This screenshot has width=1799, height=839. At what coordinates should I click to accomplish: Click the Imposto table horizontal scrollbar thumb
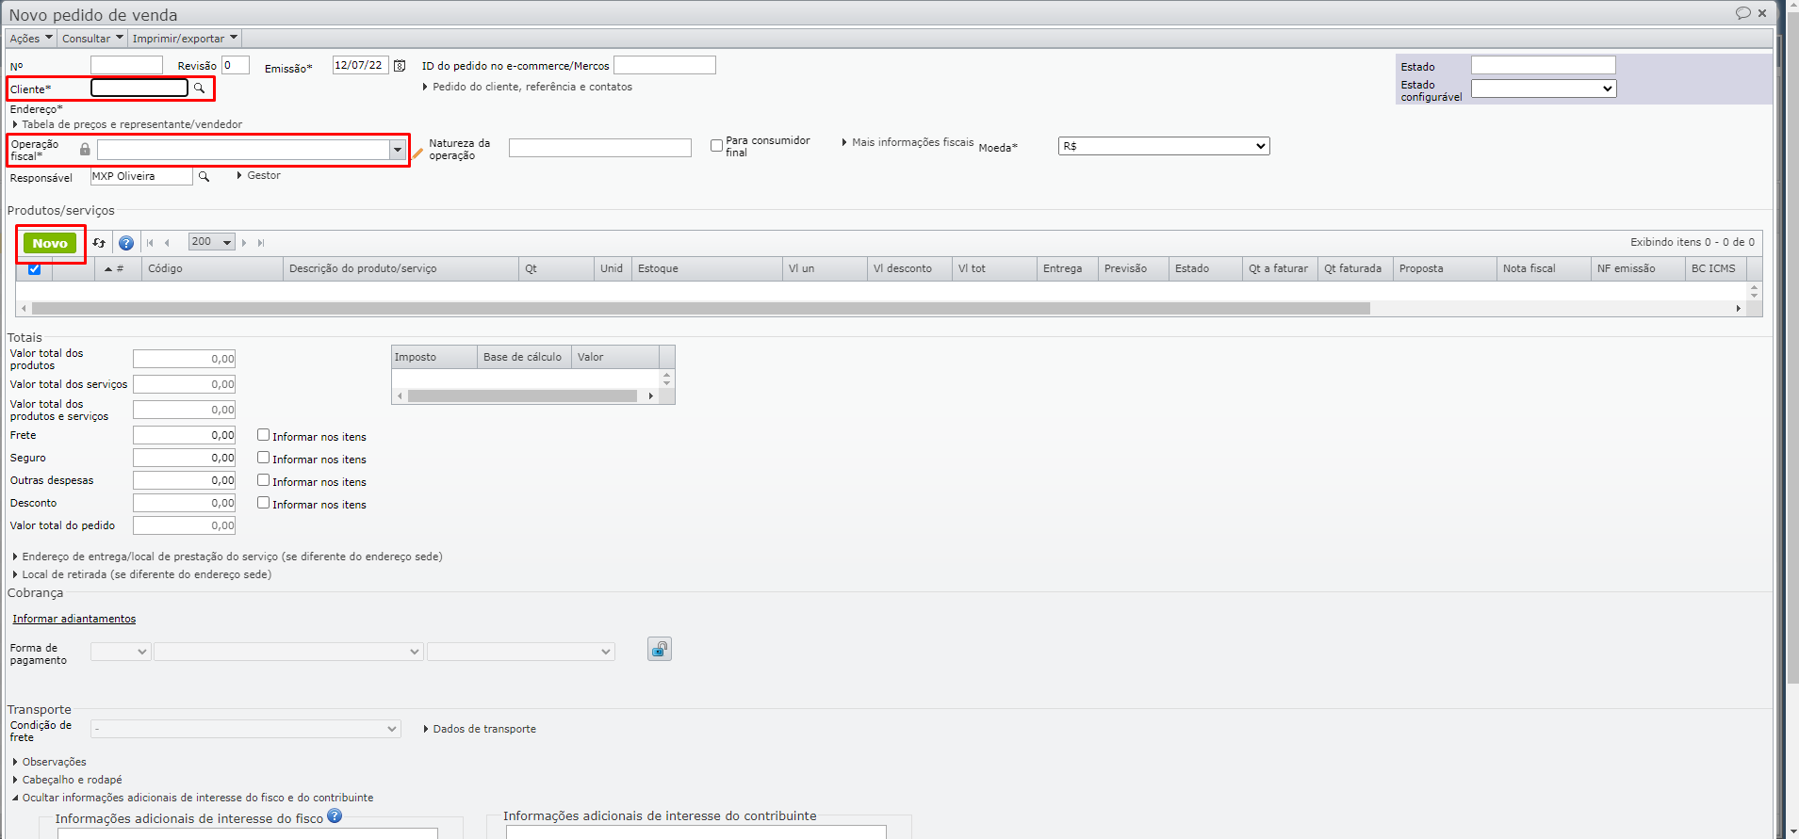click(522, 396)
